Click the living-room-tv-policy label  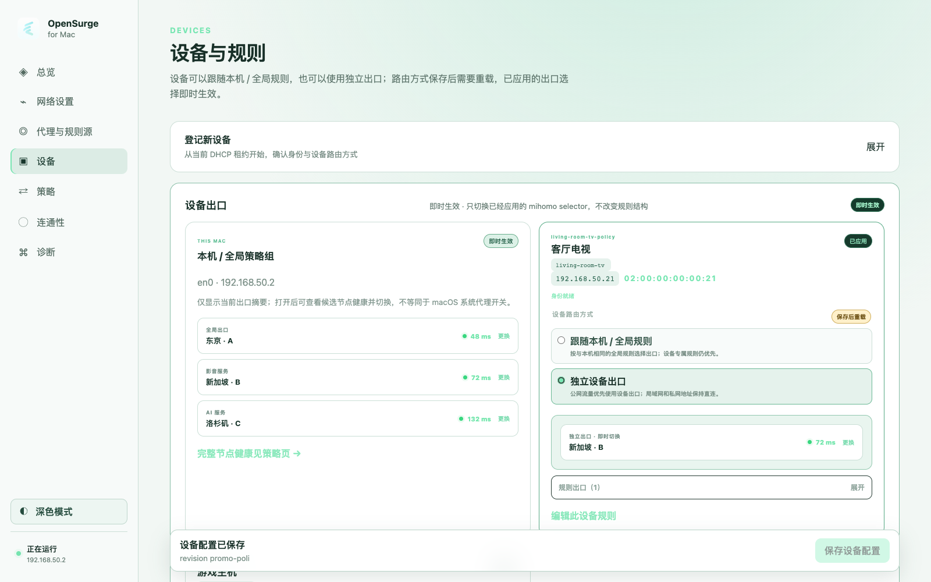tap(582, 237)
